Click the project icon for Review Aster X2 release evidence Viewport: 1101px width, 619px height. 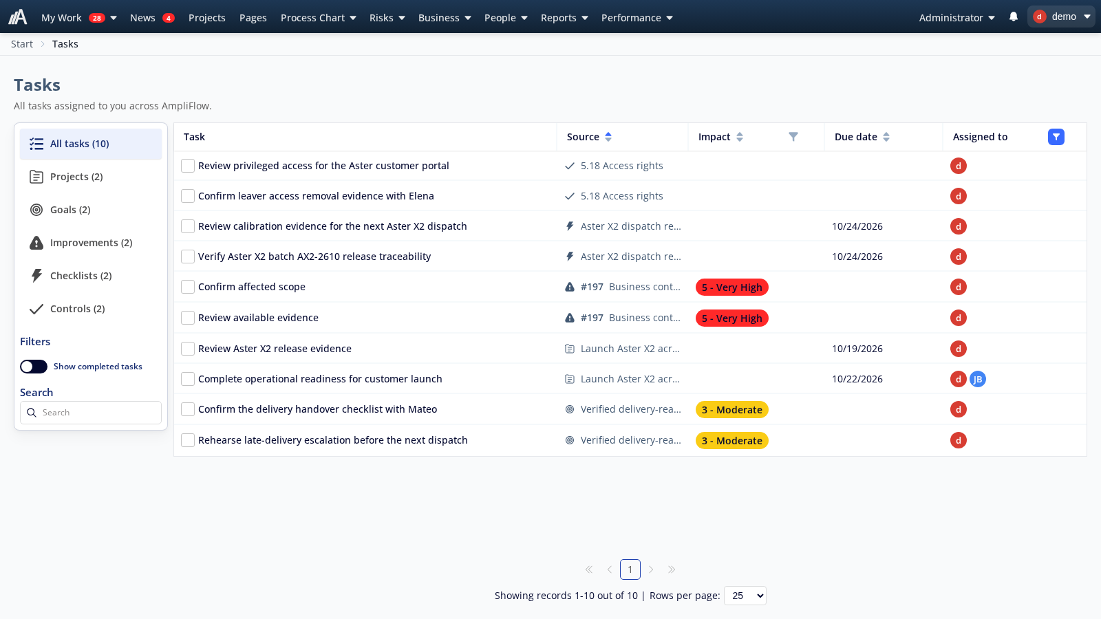pos(570,349)
